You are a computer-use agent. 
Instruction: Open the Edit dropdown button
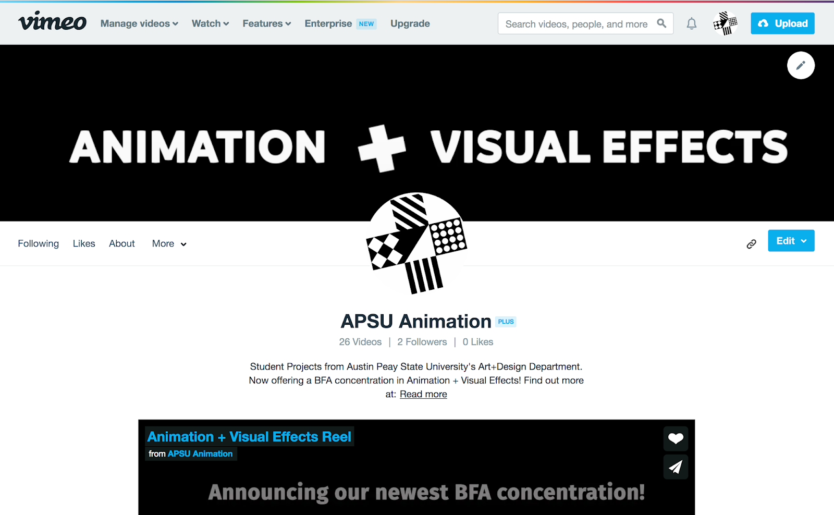tap(791, 241)
